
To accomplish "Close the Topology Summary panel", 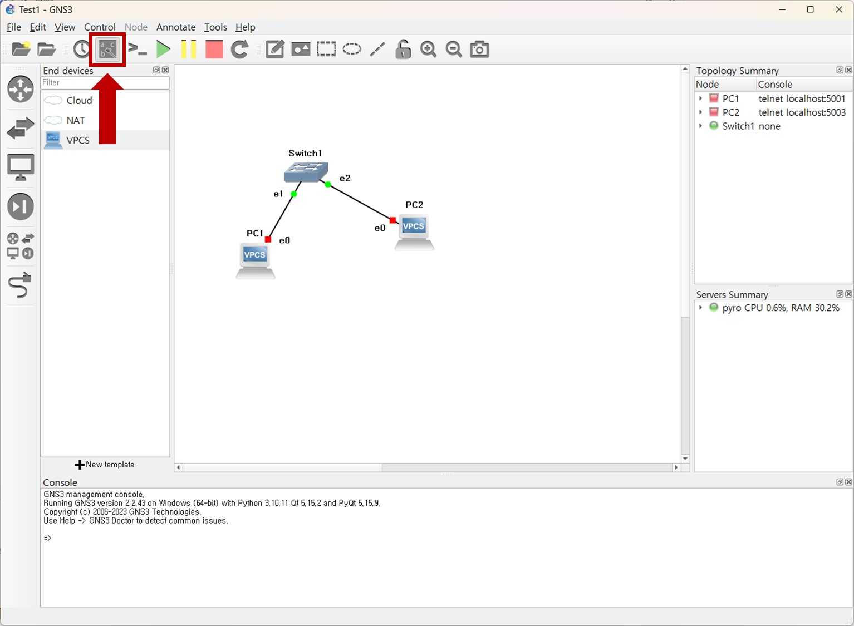I will (848, 70).
